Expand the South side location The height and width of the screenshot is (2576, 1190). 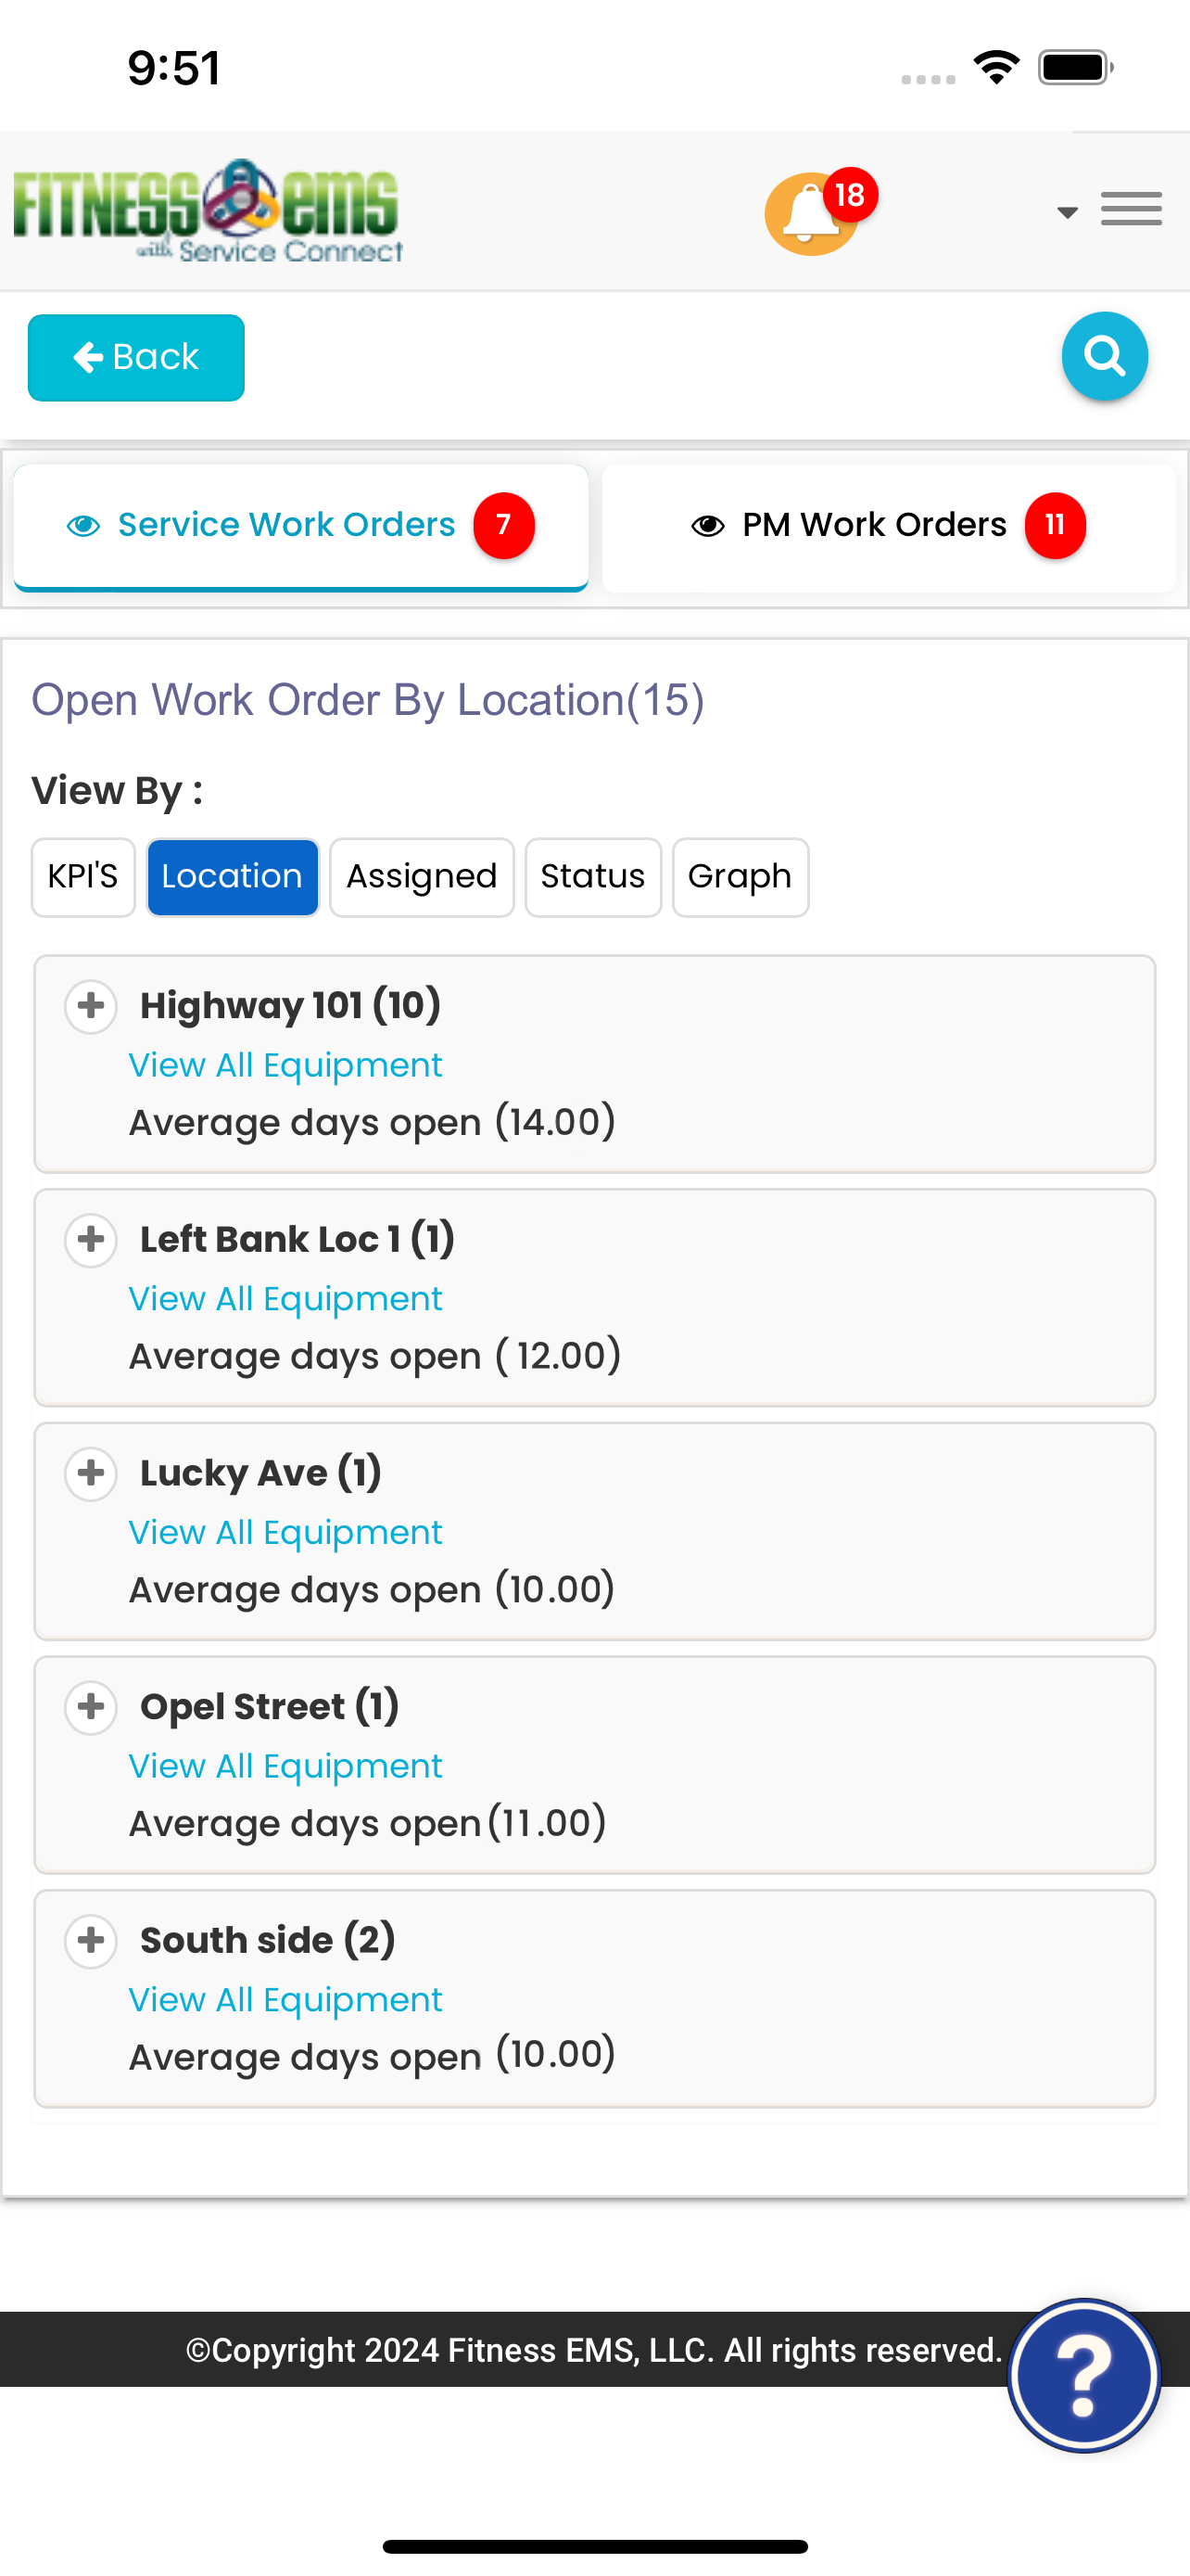click(91, 1941)
